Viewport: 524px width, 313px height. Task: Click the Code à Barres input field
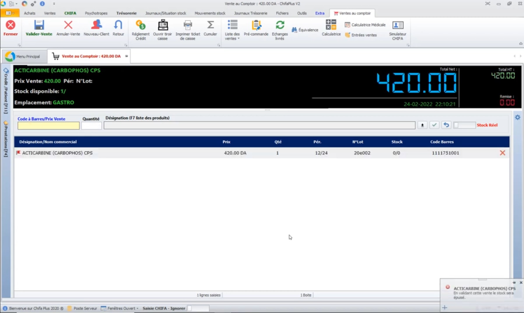coord(48,126)
